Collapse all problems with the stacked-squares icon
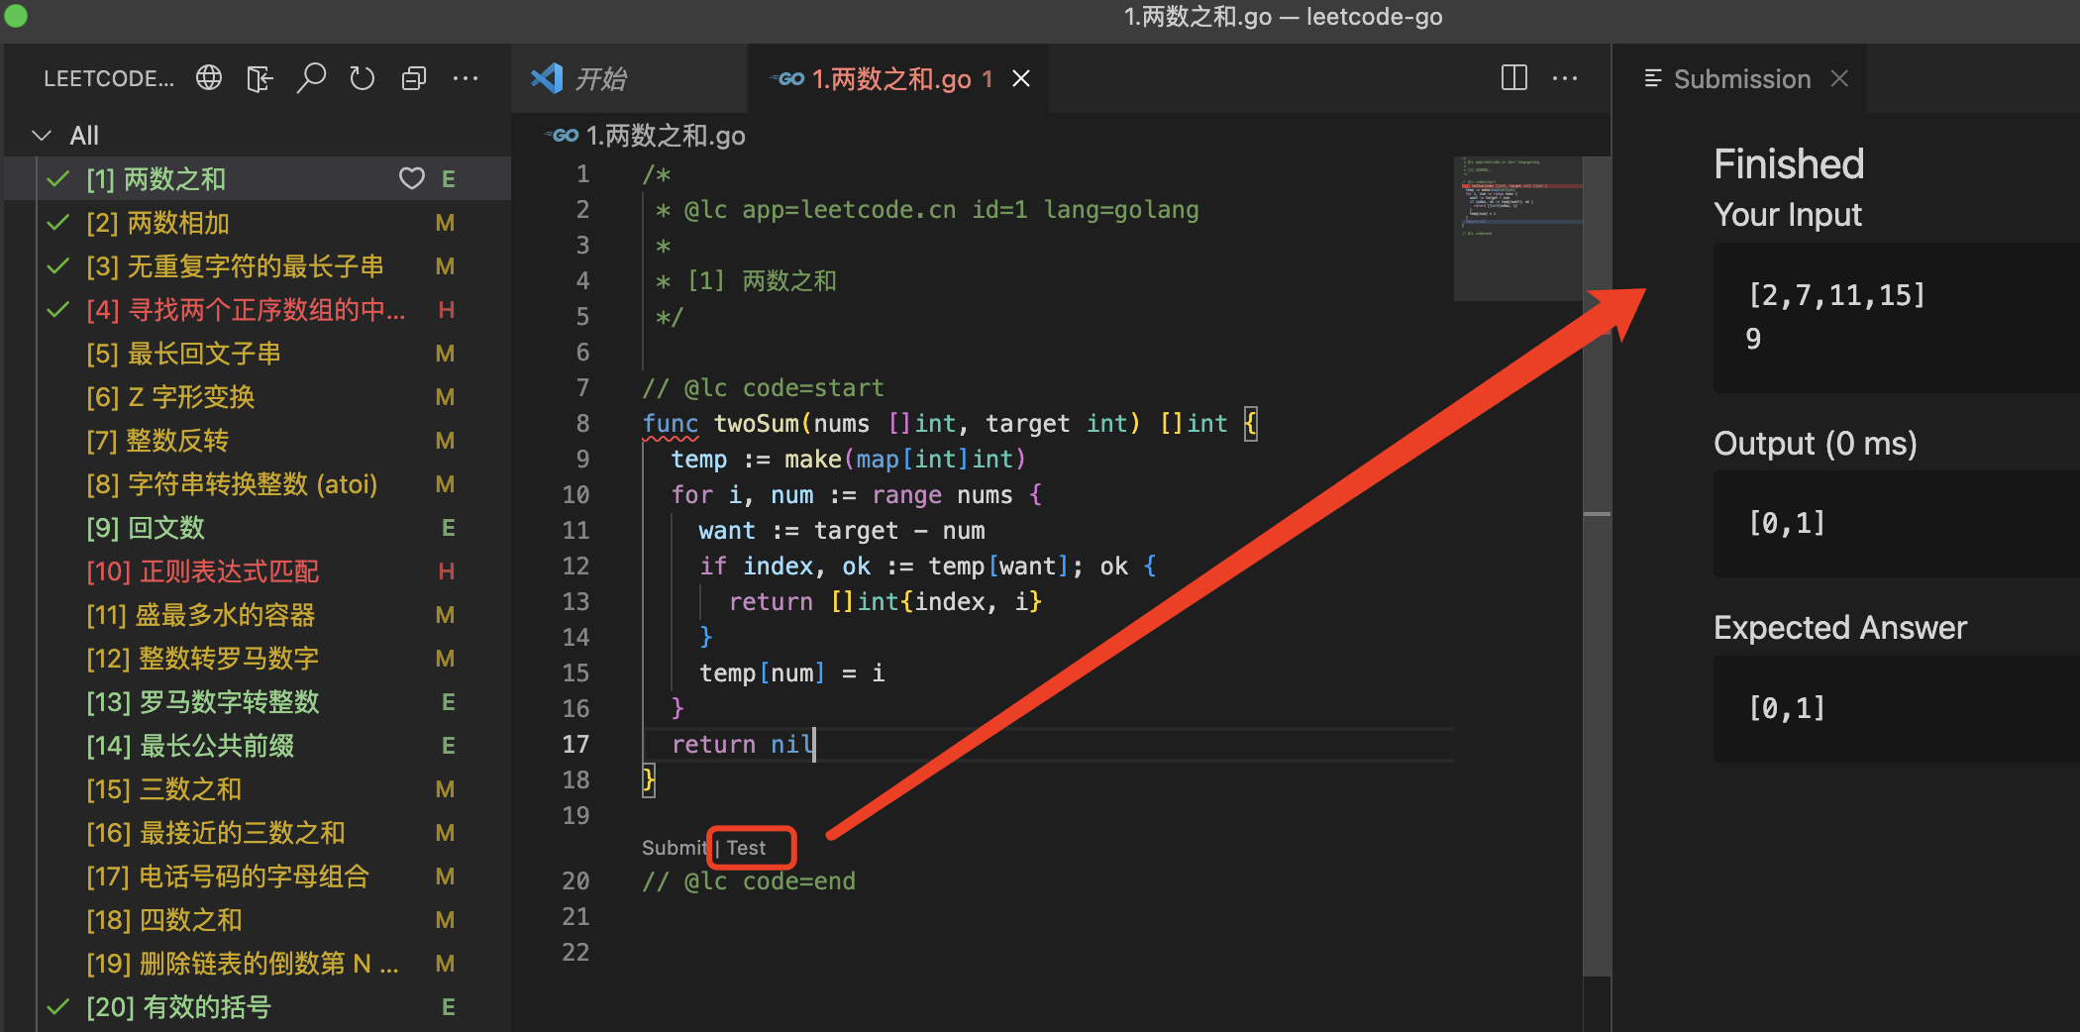2080x1032 pixels. tap(414, 77)
